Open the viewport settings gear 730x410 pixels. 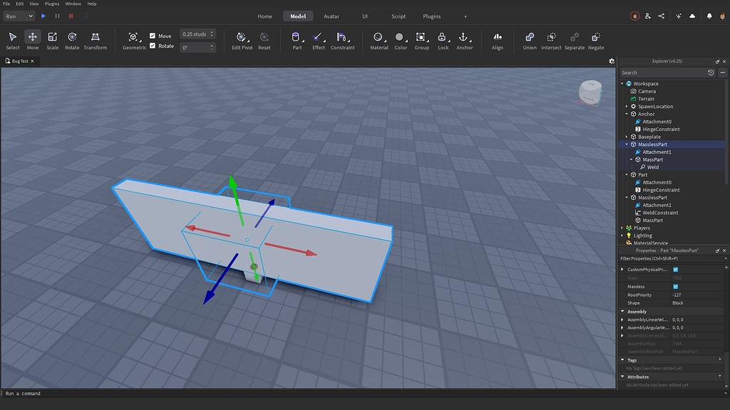611,61
